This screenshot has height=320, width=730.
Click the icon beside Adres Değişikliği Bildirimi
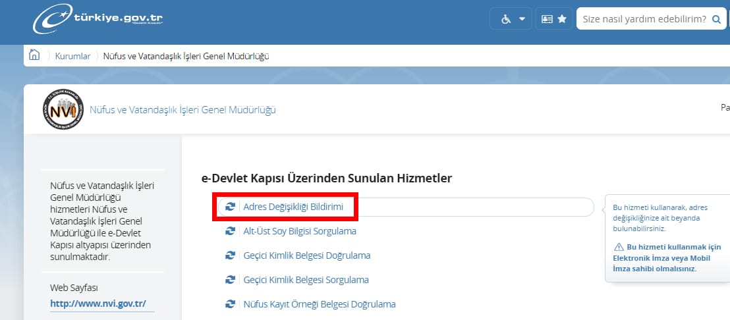click(230, 207)
